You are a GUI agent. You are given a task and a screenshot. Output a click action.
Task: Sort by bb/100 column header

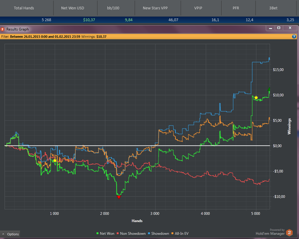tap(113, 8)
